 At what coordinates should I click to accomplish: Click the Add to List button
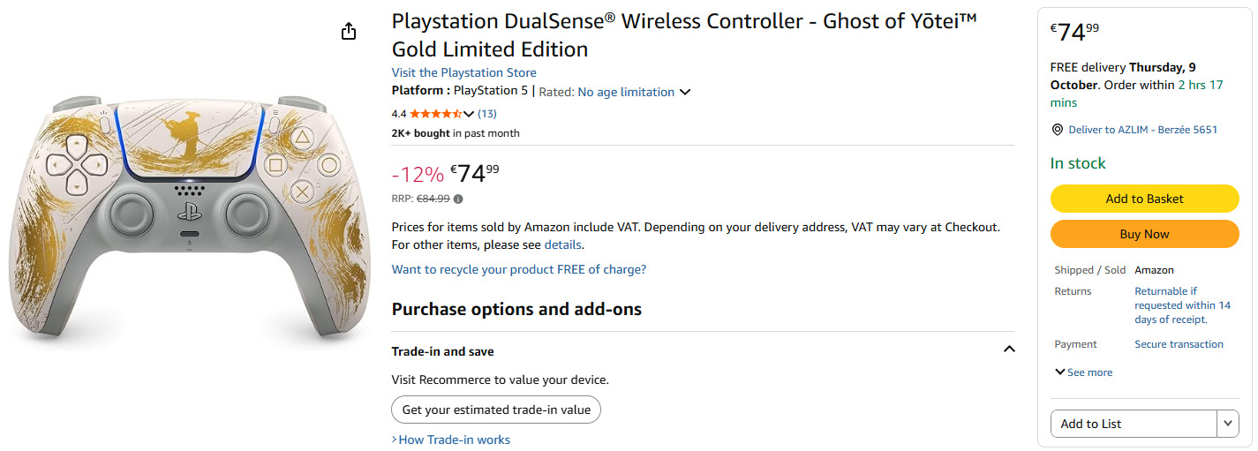pos(1133,424)
